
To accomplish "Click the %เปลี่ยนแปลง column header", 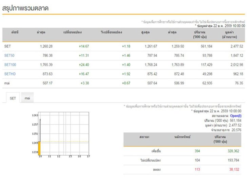I will point(111,32).
